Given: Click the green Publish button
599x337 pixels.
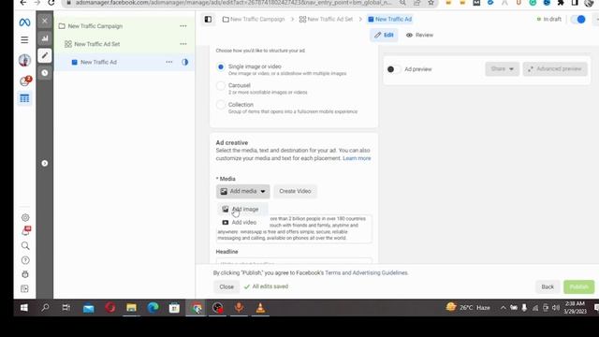Looking at the screenshot, I should pos(578,286).
